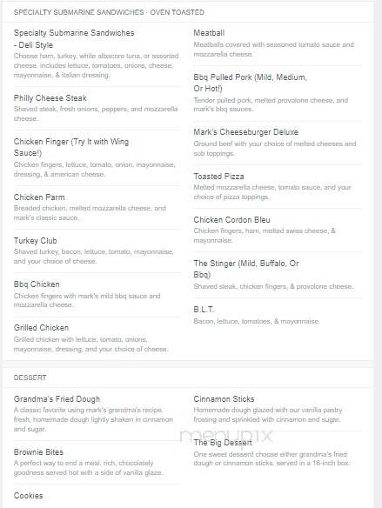
Task: Click The Big Dessert title
Action: coord(223,443)
